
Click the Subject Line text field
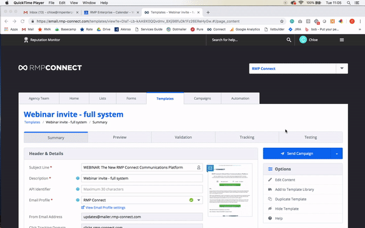tap(142, 168)
